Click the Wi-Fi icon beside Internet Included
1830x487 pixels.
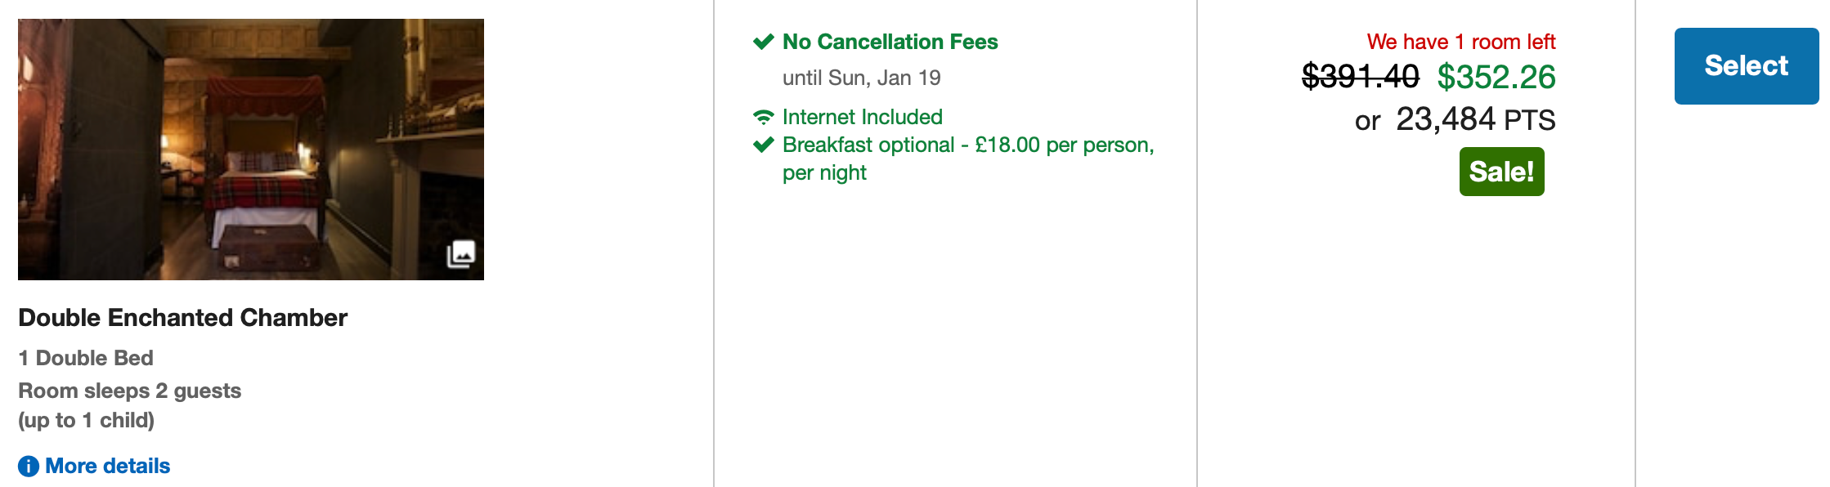pyautogui.click(x=764, y=118)
